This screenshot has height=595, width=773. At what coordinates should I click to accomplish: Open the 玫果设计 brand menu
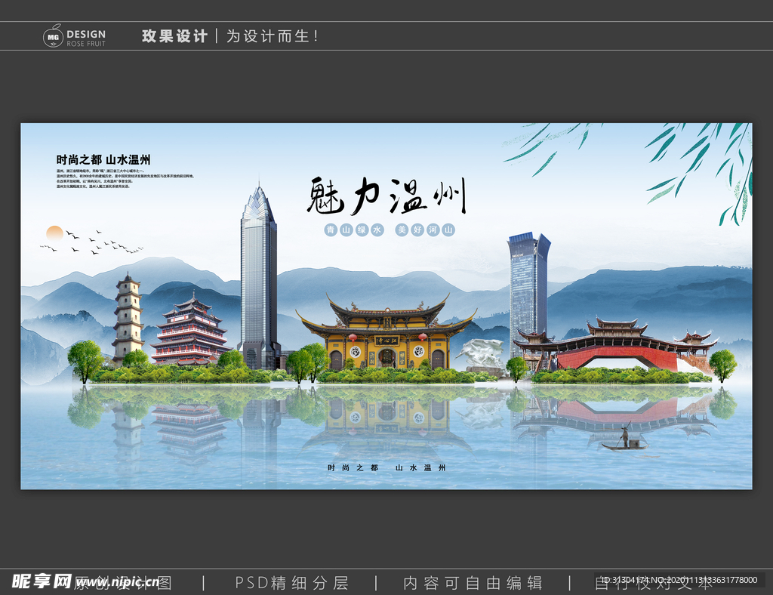pyautogui.click(x=174, y=35)
